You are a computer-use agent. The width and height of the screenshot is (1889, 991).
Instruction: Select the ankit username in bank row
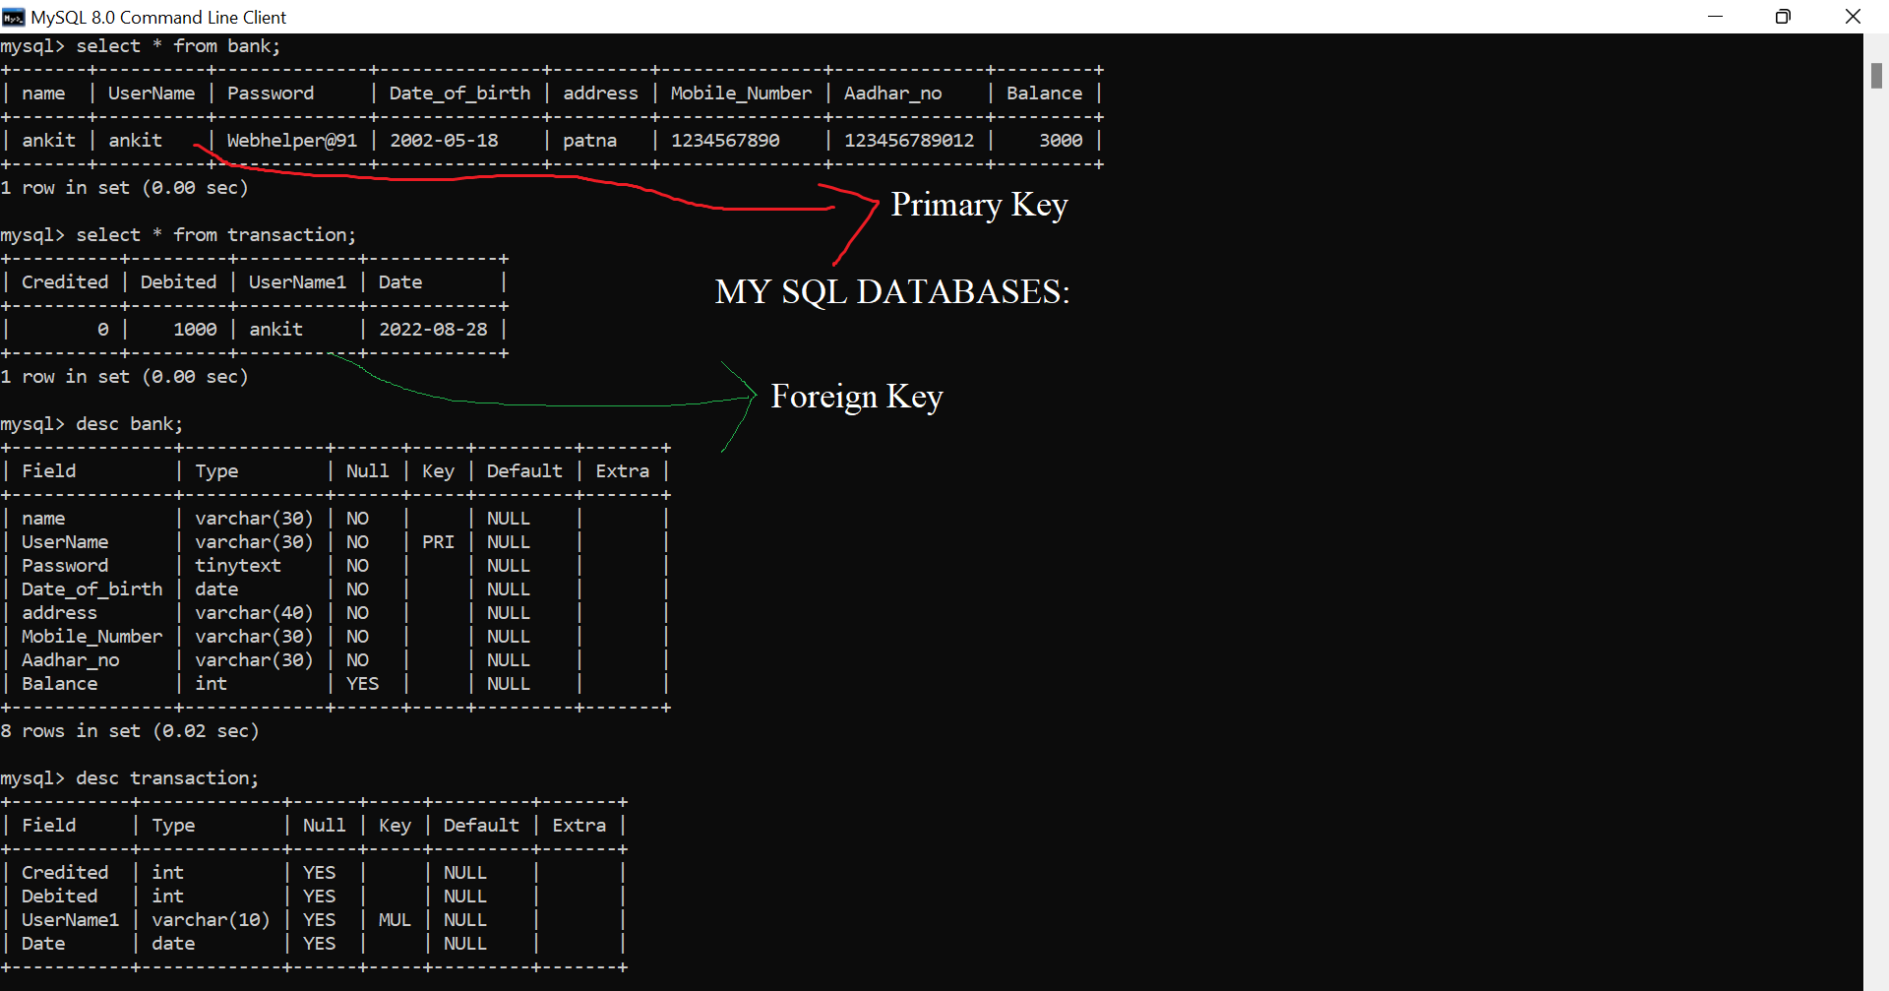tap(135, 140)
